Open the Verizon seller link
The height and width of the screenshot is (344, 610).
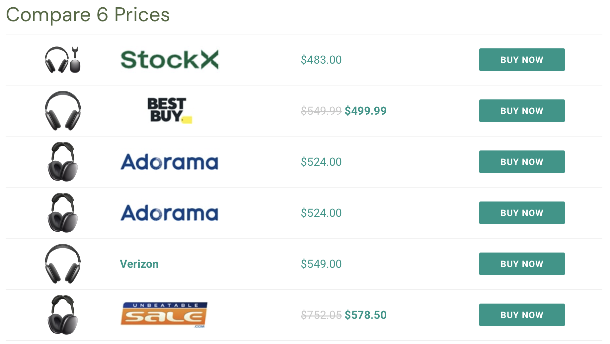pyautogui.click(x=139, y=264)
